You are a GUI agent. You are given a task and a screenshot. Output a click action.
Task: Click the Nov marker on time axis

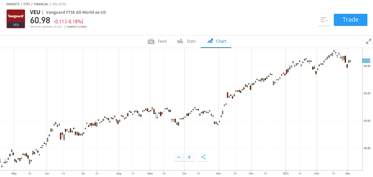(x=218, y=174)
